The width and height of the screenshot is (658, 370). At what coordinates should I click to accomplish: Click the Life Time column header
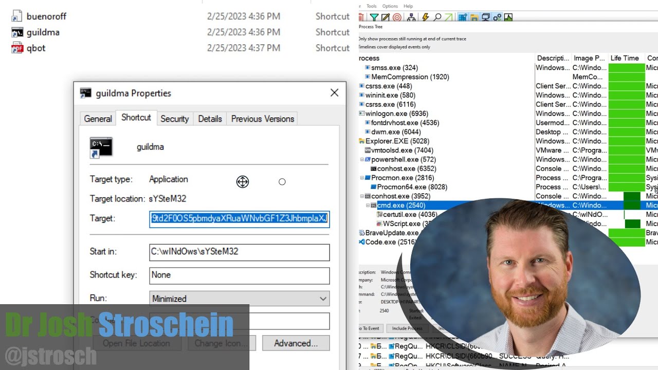[x=627, y=58]
